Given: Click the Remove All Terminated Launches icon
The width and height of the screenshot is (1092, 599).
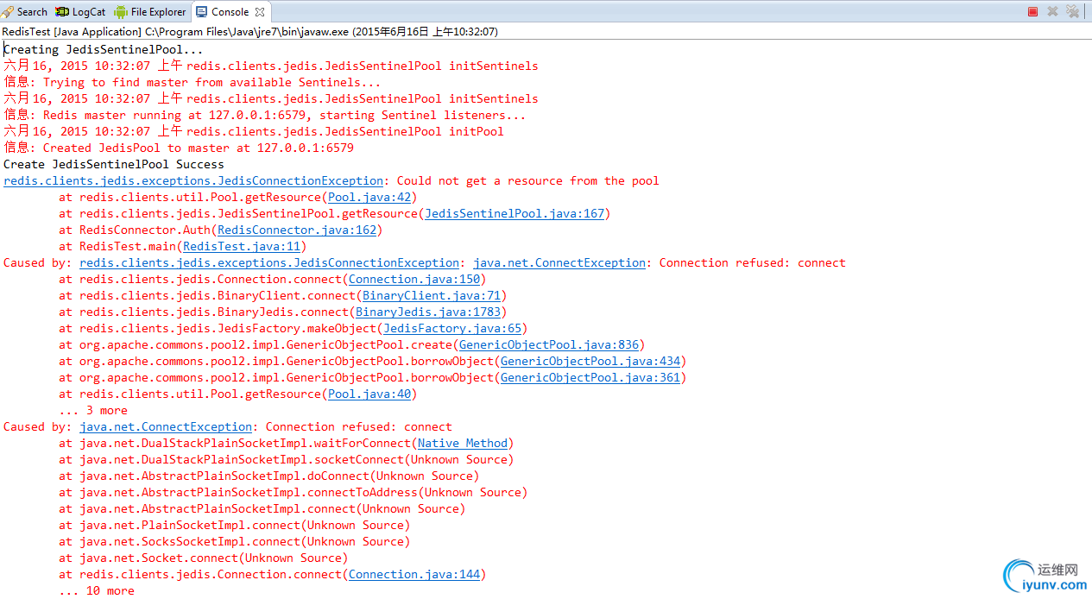Looking at the screenshot, I should point(1072,11).
